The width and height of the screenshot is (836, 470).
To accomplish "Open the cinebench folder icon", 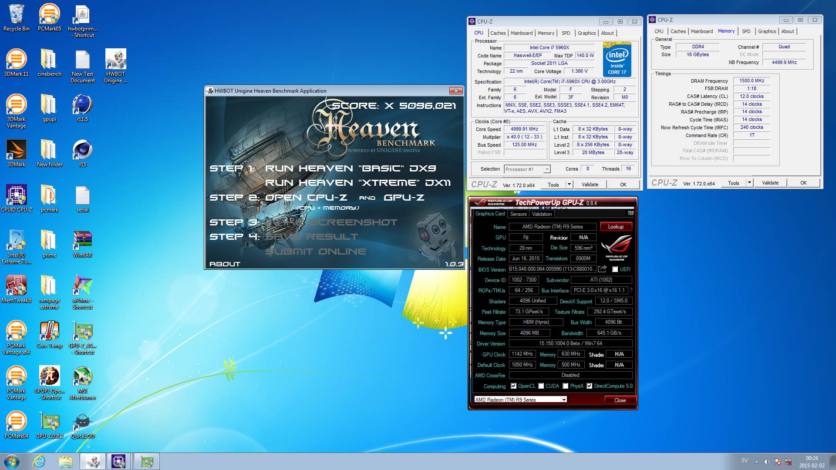I will click(49, 63).
